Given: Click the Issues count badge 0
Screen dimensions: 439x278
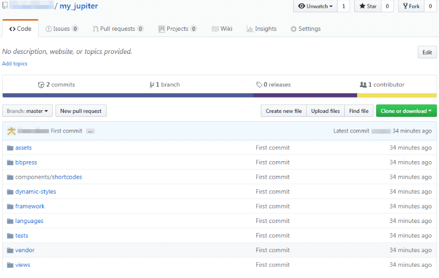Looking at the screenshot, I should click(x=75, y=29).
